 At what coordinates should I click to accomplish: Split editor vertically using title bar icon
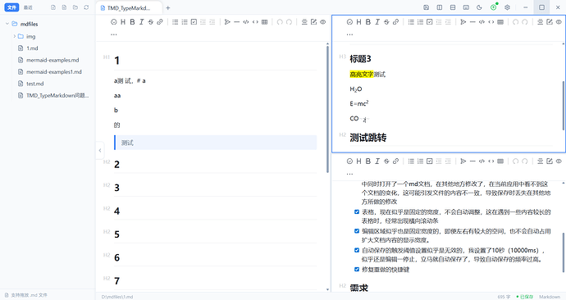tap(440, 7)
